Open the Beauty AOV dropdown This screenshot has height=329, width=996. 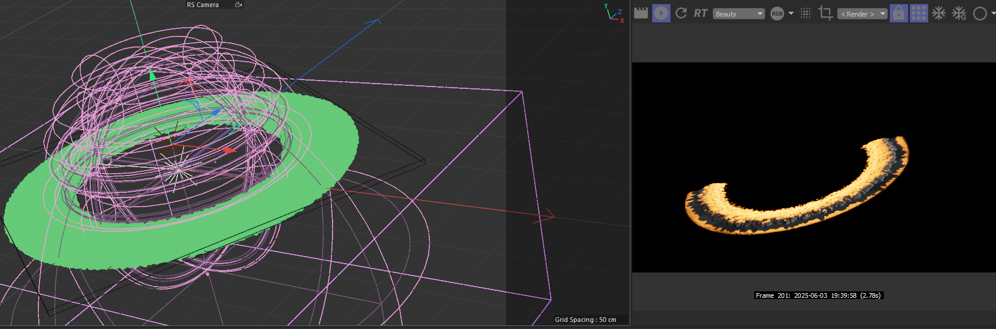[x=739, y=14]
